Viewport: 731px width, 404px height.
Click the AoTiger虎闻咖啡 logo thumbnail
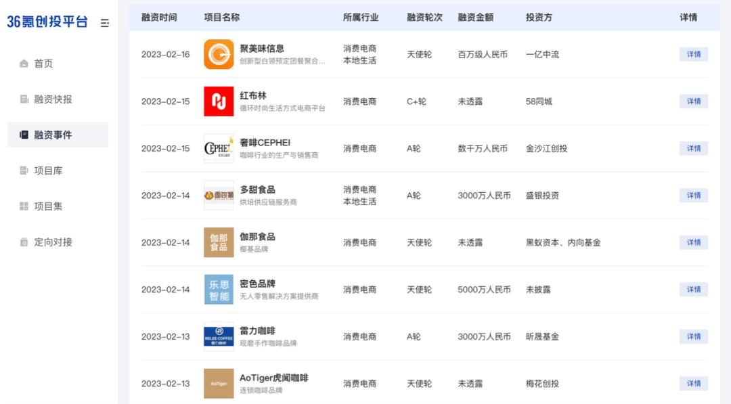(219, 384)
